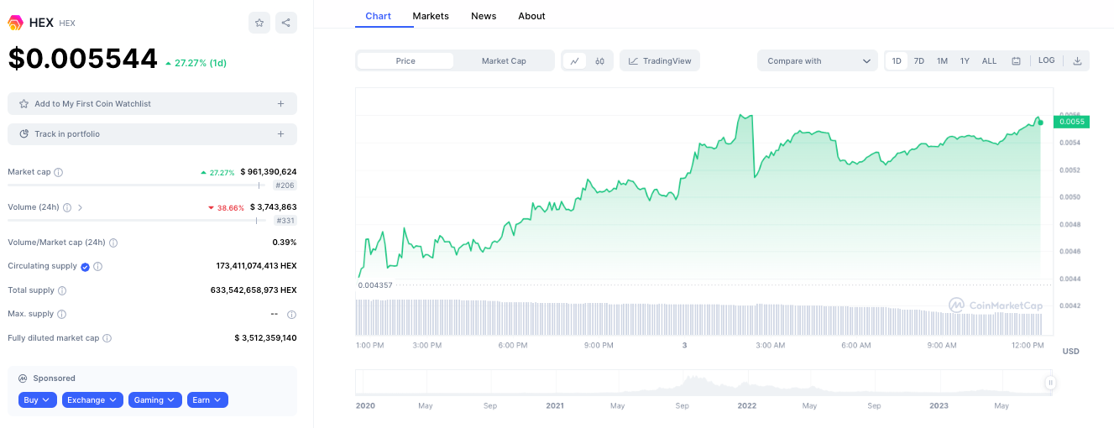Click Track in portfolio button
Image resolution: width=1114 pixels, height=428 pixels.
point(152,134)
